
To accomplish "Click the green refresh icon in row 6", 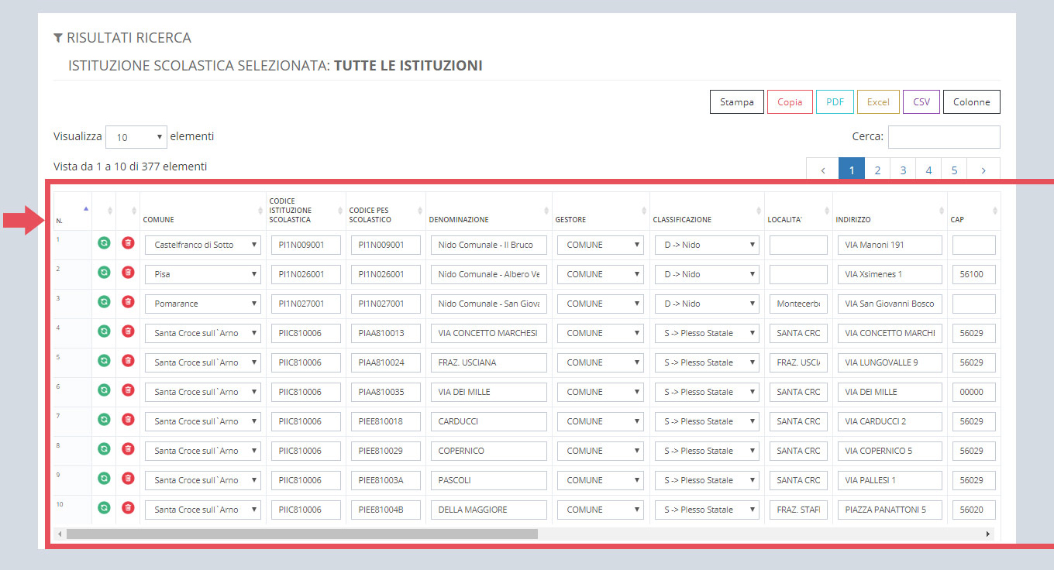I will pos(104,390).
